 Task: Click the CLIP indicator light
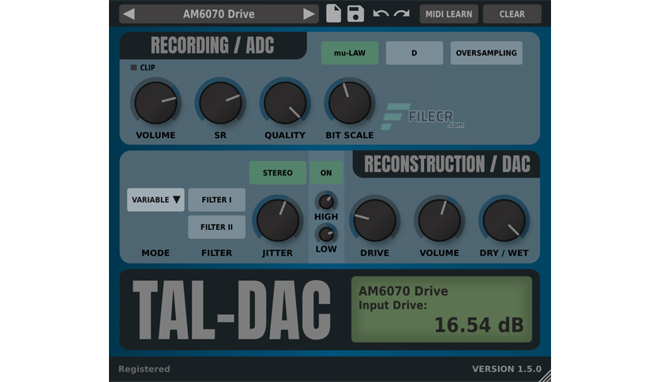(133, 67)
